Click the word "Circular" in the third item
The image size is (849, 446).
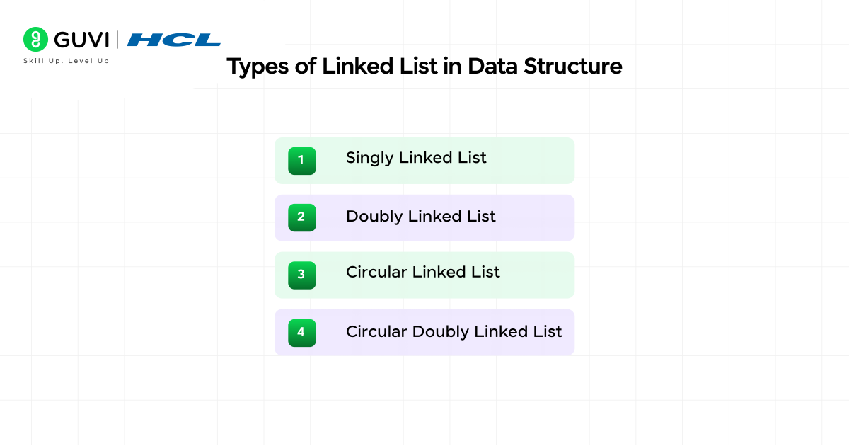coord(376,273)
